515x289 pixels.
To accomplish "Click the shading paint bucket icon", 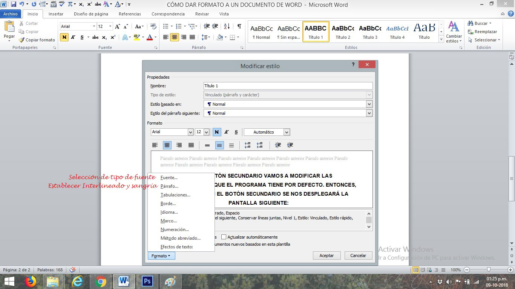I will [220, 37].
